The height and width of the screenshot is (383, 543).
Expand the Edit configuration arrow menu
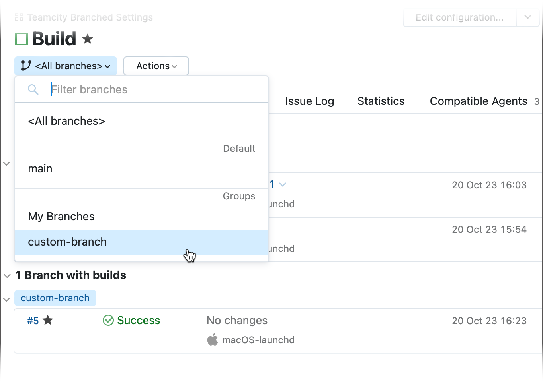point(527,17)
